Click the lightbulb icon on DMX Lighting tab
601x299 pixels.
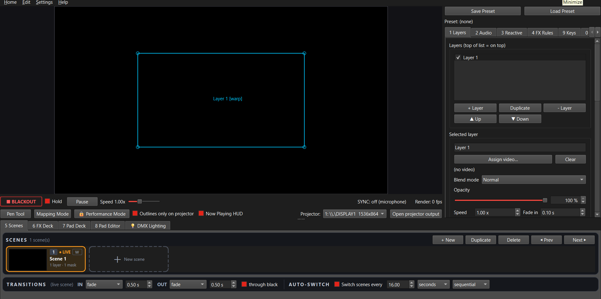[133, 226]
